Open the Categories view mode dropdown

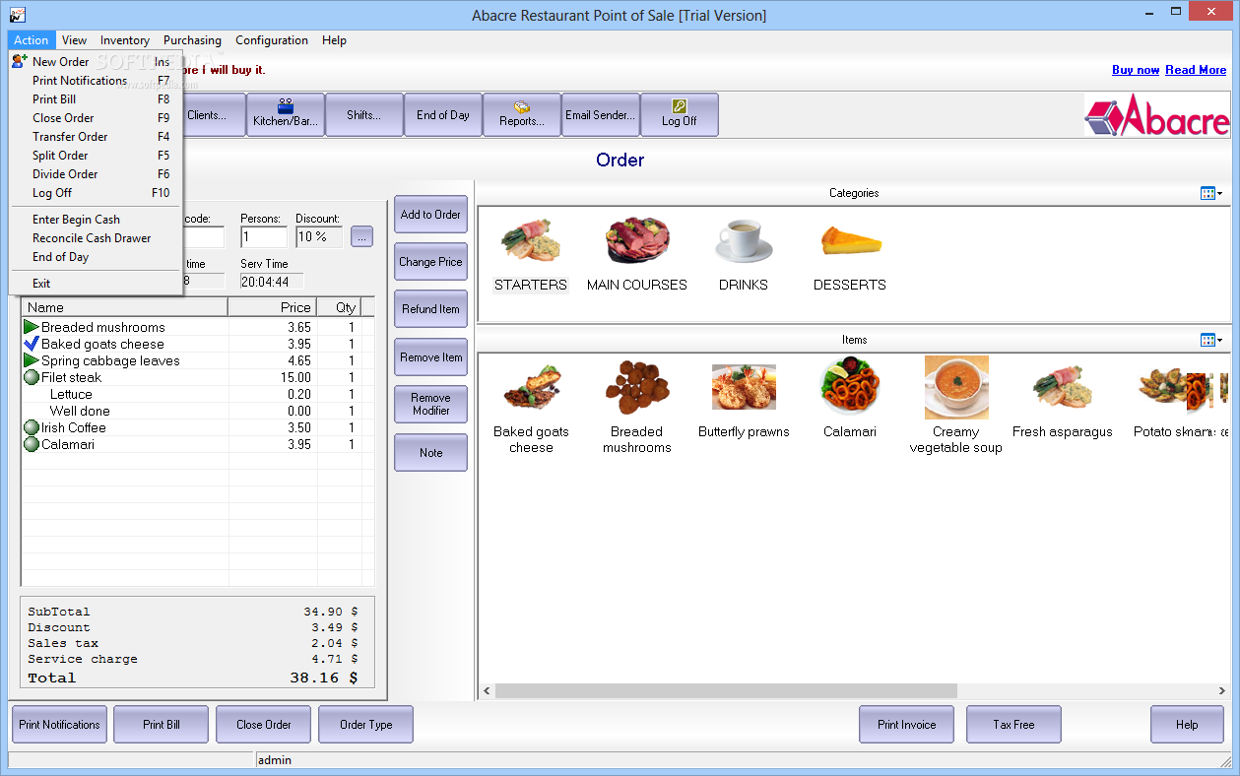[1211, 193]
